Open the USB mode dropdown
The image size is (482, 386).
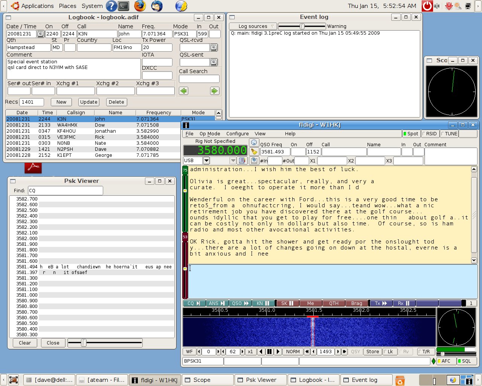pyautogui.click(x=206, y=161)
